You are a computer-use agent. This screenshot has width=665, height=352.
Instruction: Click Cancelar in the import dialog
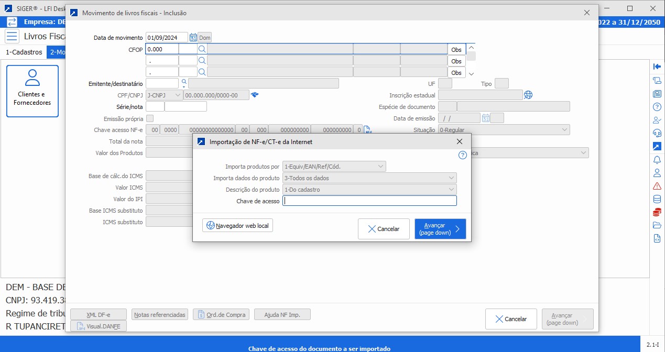384,229
